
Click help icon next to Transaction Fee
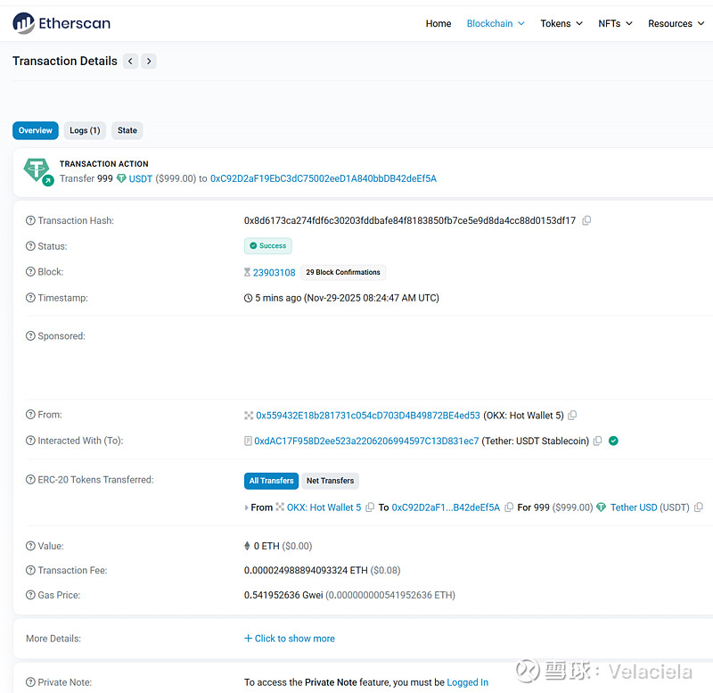(30, 570)
